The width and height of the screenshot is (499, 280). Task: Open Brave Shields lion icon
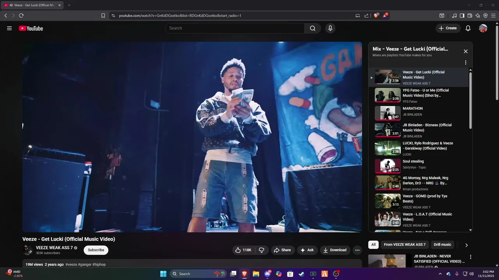[x=376, y=16]
